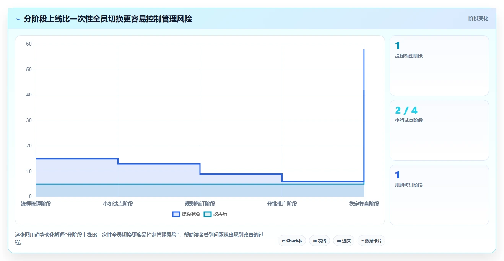504x261 pixels.
Task: Click the y-axis value 40
Action: [x=29, y=95]
